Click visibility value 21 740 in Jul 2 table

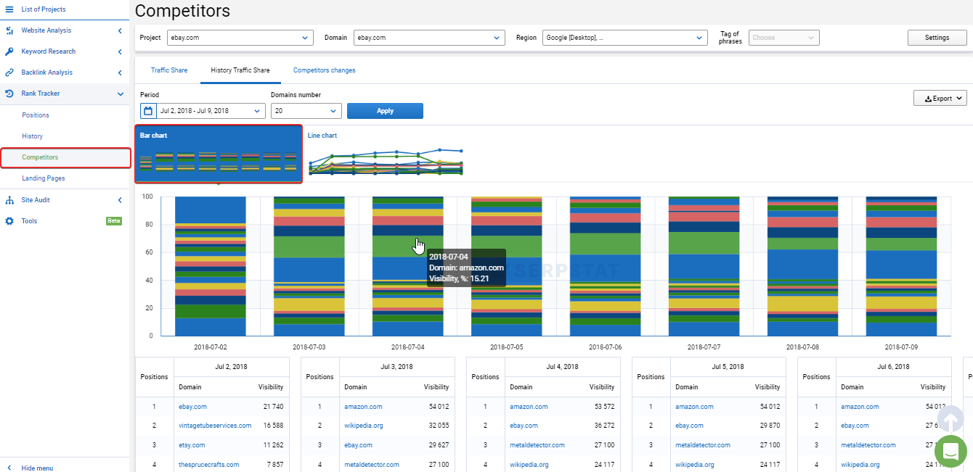click(273, 407)
